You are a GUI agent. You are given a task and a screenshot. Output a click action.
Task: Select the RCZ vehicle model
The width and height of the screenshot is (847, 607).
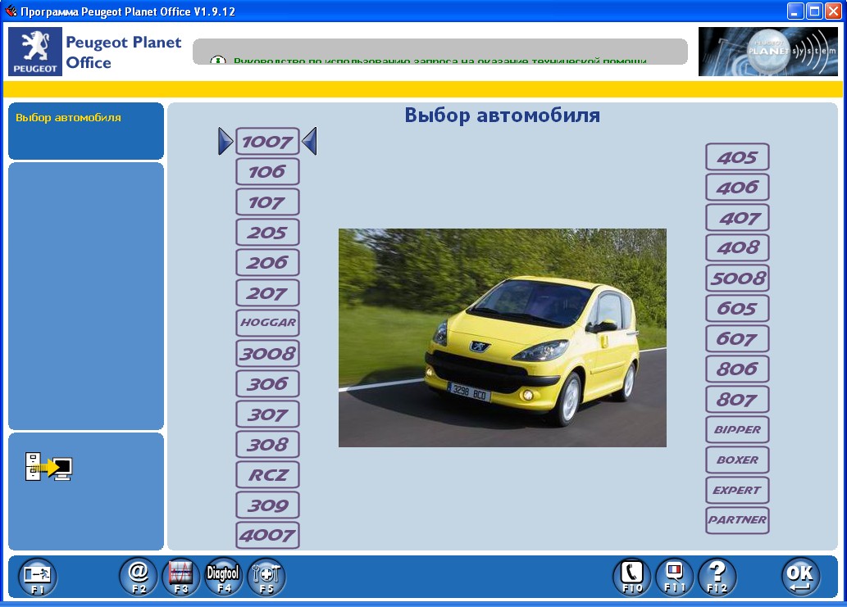click(x=267, y=474)
